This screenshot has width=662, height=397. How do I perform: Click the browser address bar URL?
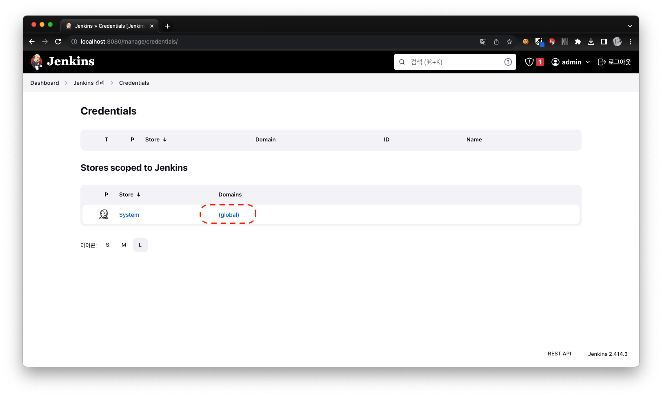coord(129,42)
